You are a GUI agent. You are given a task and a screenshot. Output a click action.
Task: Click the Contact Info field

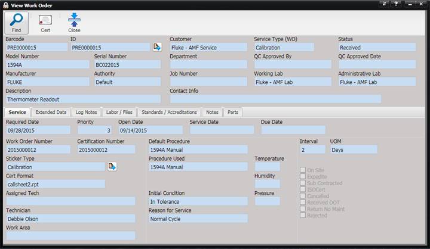(275, 99)
